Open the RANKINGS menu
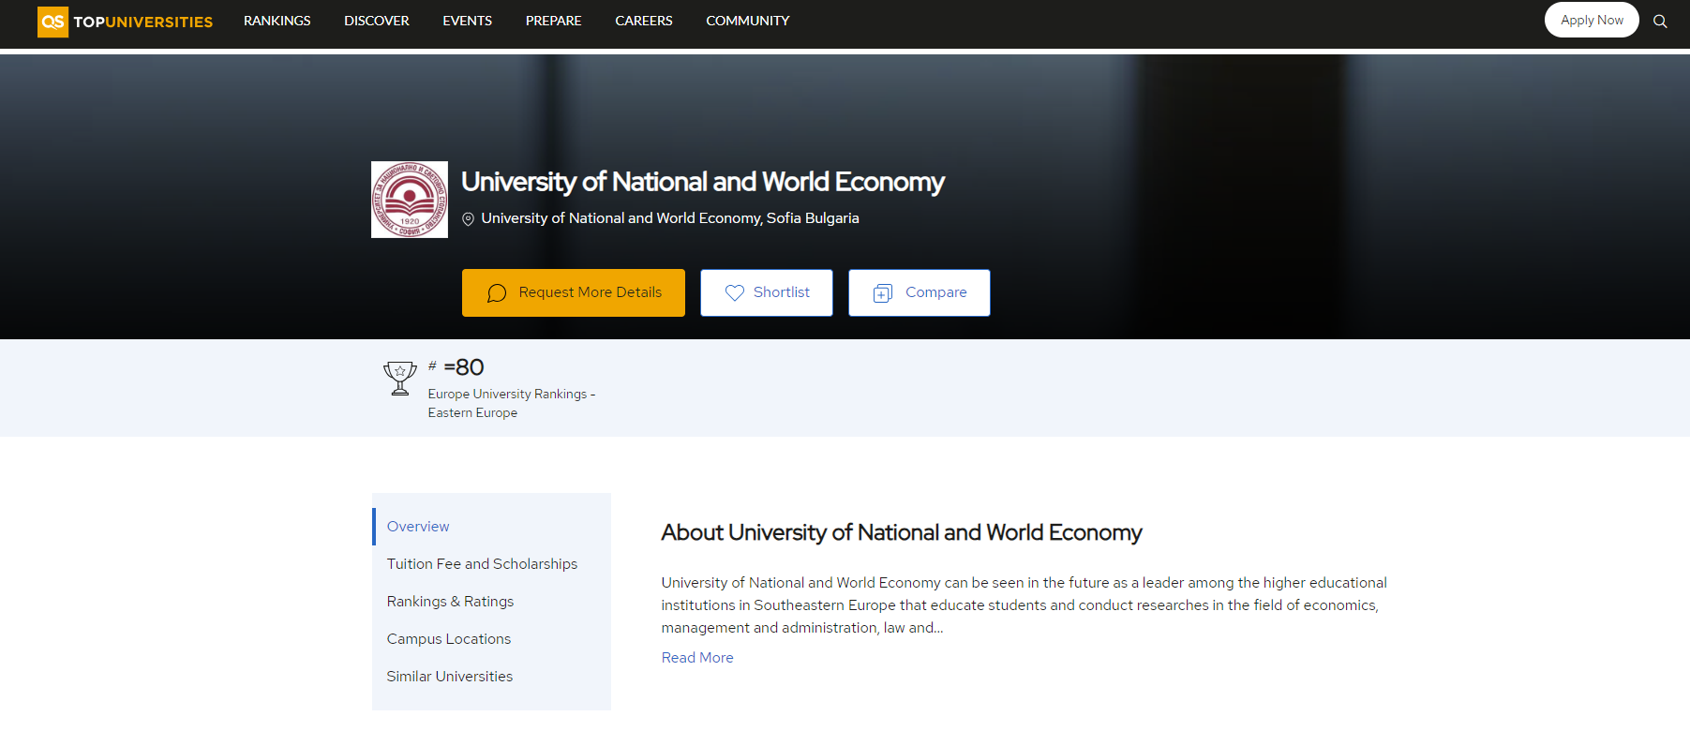 click(277, 21)
